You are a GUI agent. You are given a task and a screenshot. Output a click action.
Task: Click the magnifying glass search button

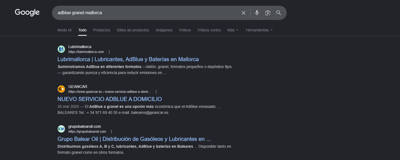point(278,13)
